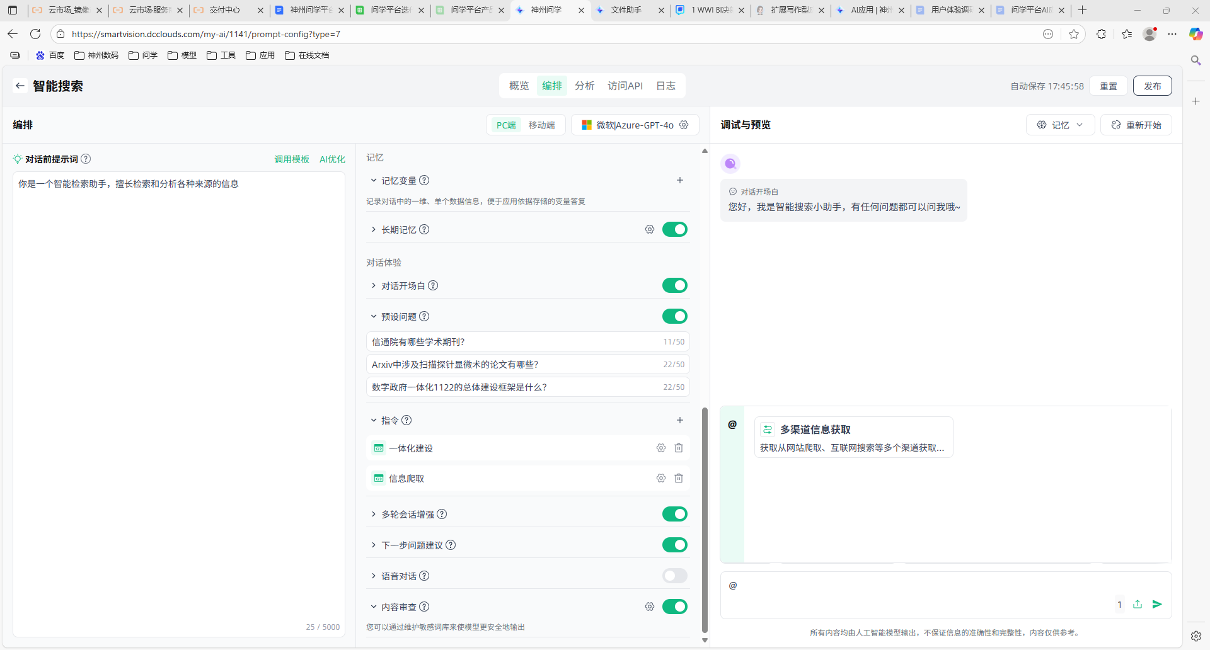Expand the 下一步问题建议 section
This screenshot has height=650, width=1210.
(373, 545)
